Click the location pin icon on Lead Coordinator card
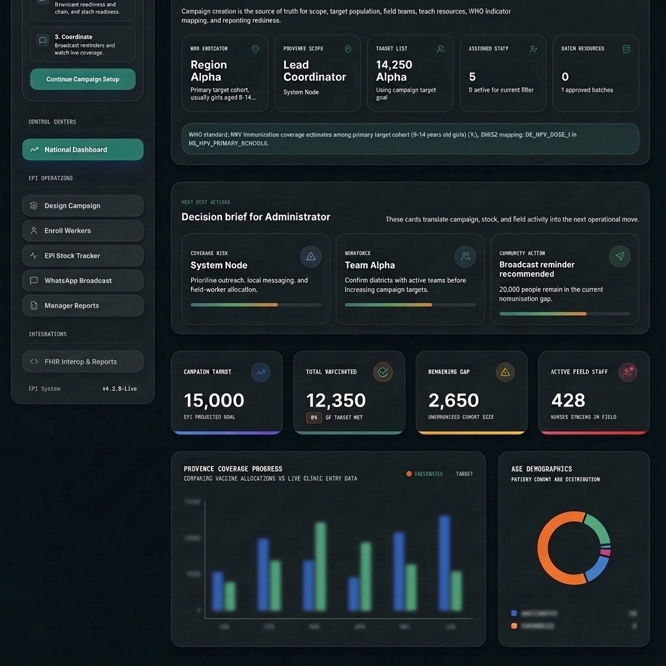The height and width of the screenshot is (666, 666). (348, 49)
